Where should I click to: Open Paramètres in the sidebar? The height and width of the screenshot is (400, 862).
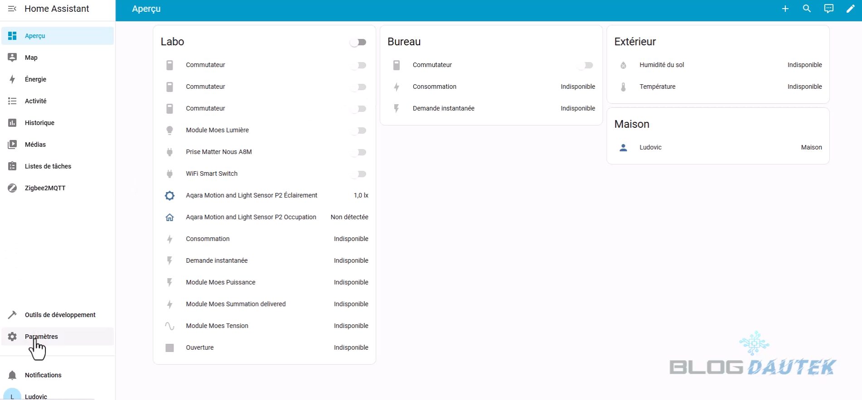[x=41, y=337]
